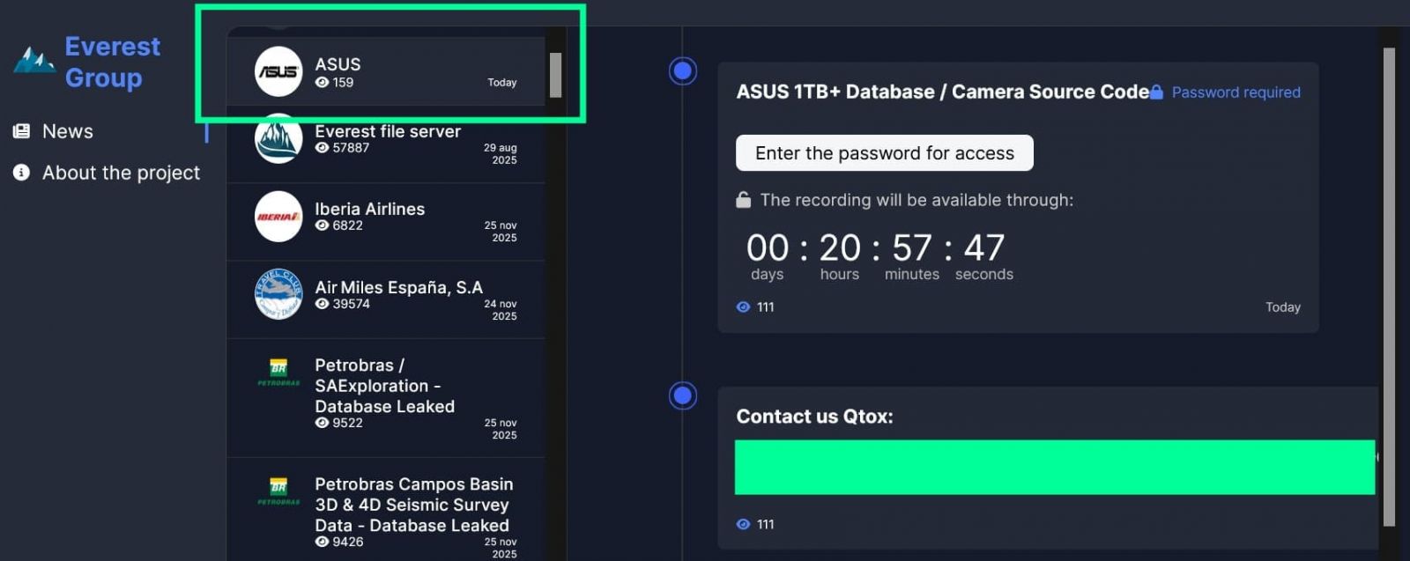Screen dimensions: 1410x561
Task: Click the blue lock icon beside Password required
Action: click(x=1157, y=92)
